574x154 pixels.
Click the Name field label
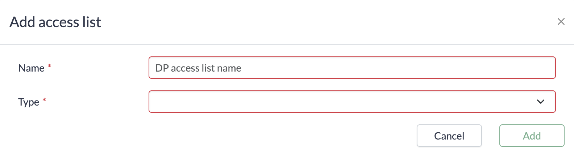coord(31,68)
